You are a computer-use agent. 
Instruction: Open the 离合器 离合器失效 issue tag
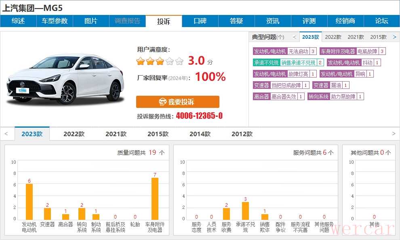coord(278,97)
